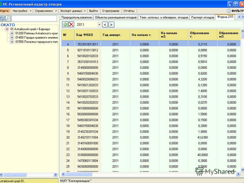Expand 01 Алтайский край г Барнаул node
Screen dimensions: 244x183
(x=7, y=29)
